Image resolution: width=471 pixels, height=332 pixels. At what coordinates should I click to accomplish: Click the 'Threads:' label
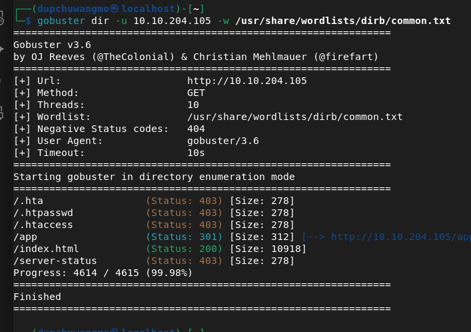[61, 105]
